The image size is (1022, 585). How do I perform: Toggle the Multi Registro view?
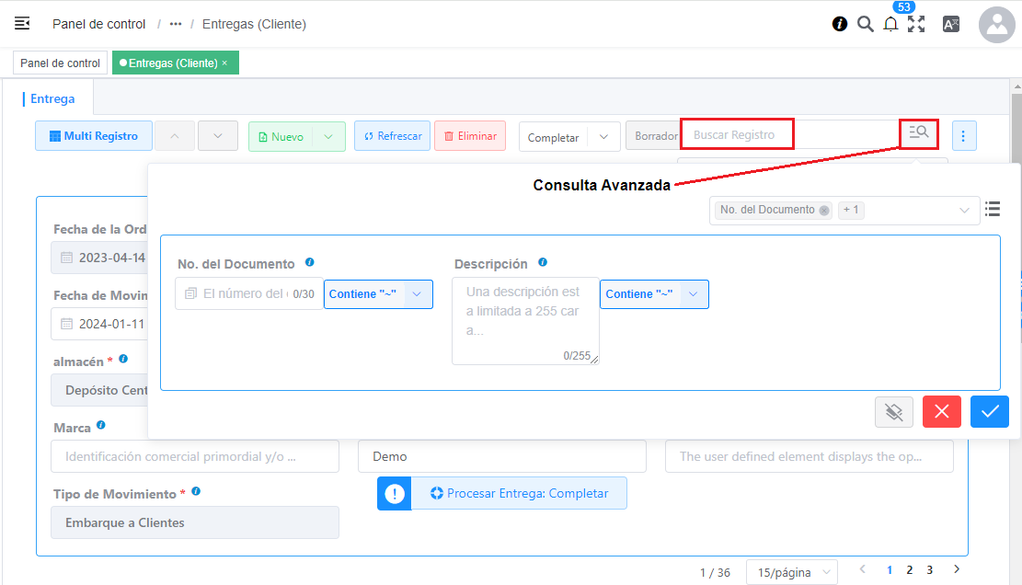coord(93,136)
